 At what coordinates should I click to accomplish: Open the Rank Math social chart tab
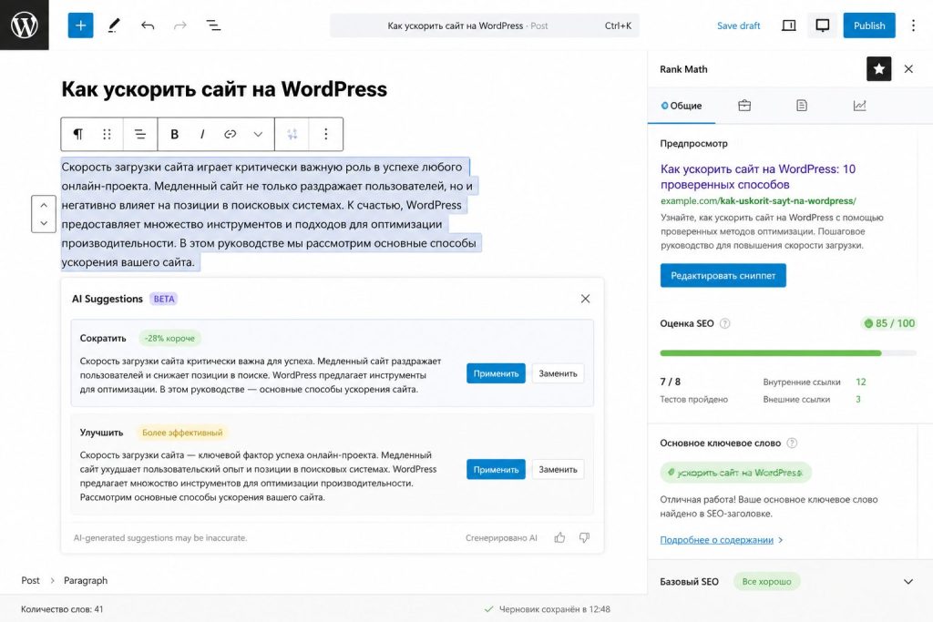coord(859,106)
